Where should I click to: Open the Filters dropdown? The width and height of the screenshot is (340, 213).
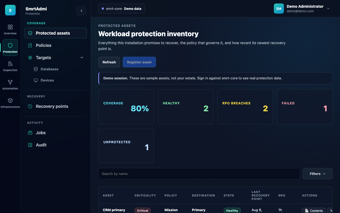pyautogui.click(x=318, y=174)
